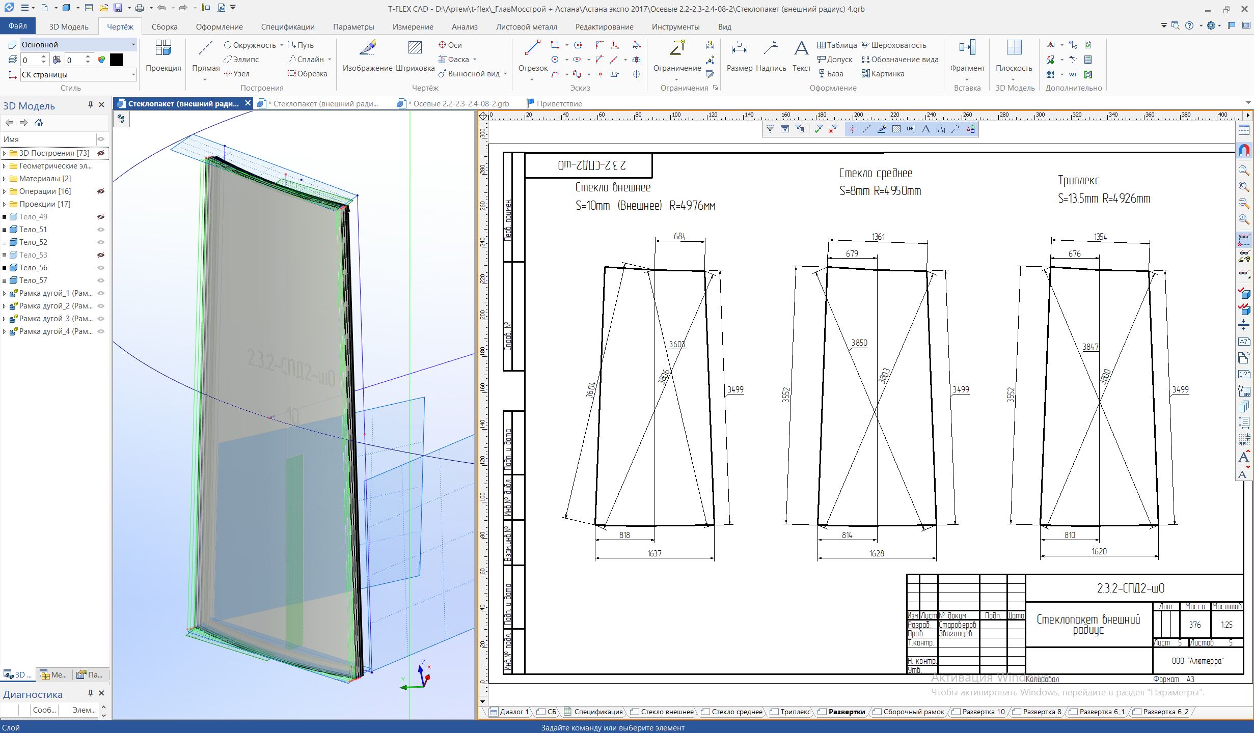Image resolution: width=1254 pixels, height=733 pixels.
Task: Hide the Тело_52 body
Action: 101,242
